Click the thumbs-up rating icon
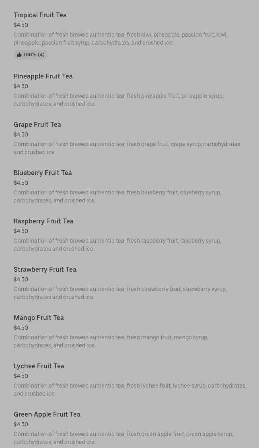The image size is (259, 448). pyautogui.click(x=19, y=55)
